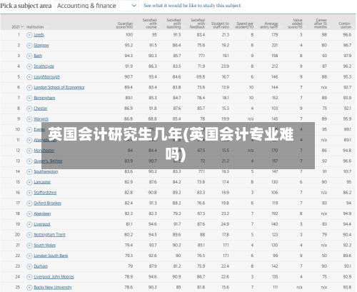Viewport: 357px width, 292px height.
Task: Sort by Student to staff ratio column
Action: point(220,25)
